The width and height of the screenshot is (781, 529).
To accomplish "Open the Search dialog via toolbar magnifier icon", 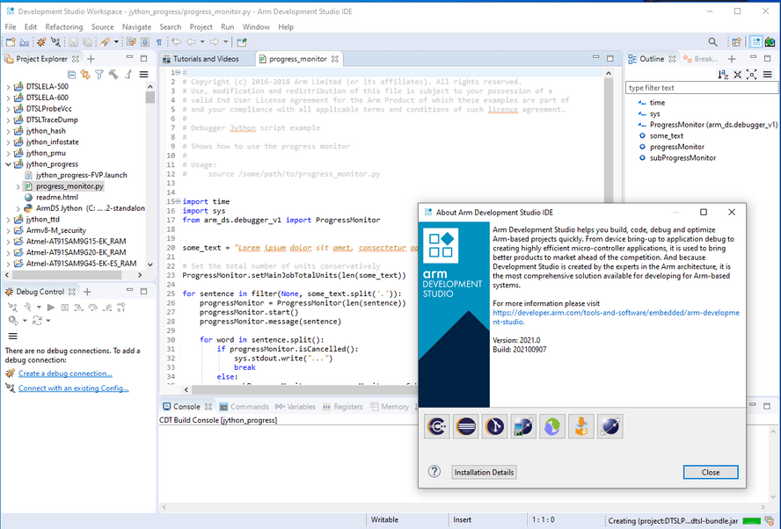I will [x=714, y=41].
